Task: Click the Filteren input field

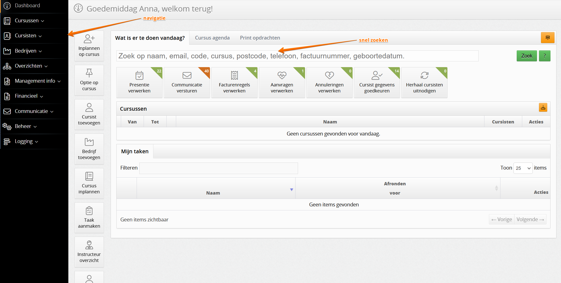Action: (219, 168)
